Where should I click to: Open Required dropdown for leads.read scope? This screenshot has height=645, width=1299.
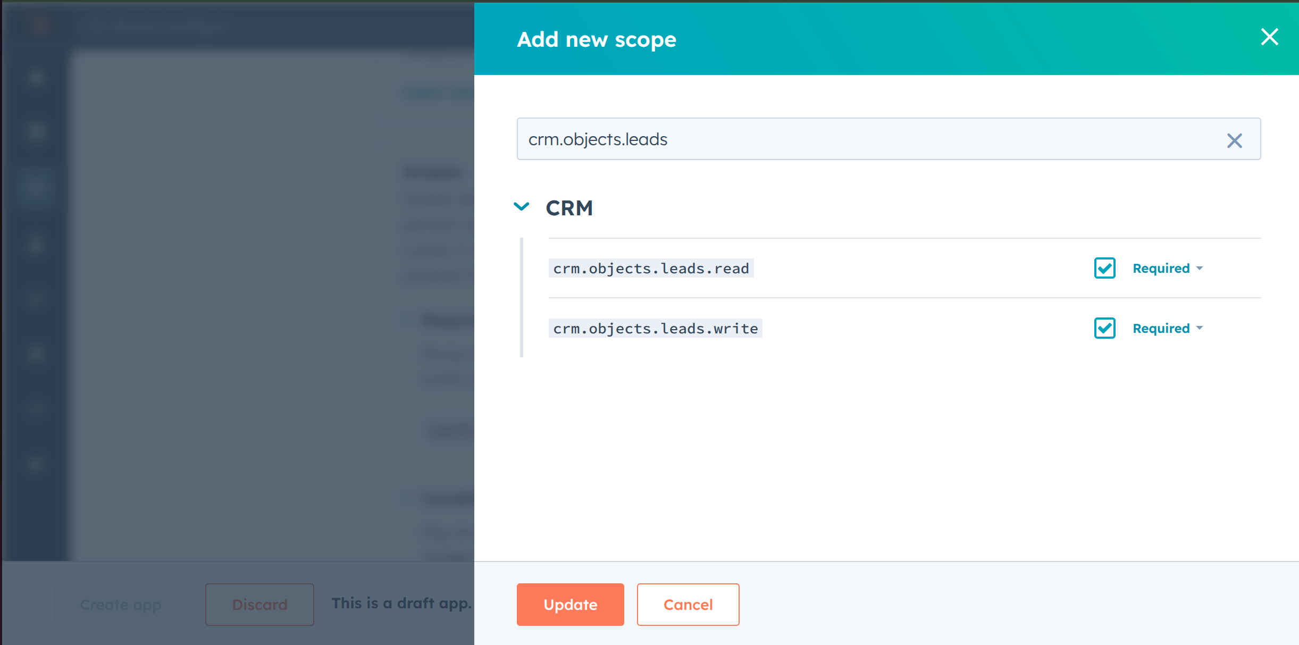(1167, 269)
